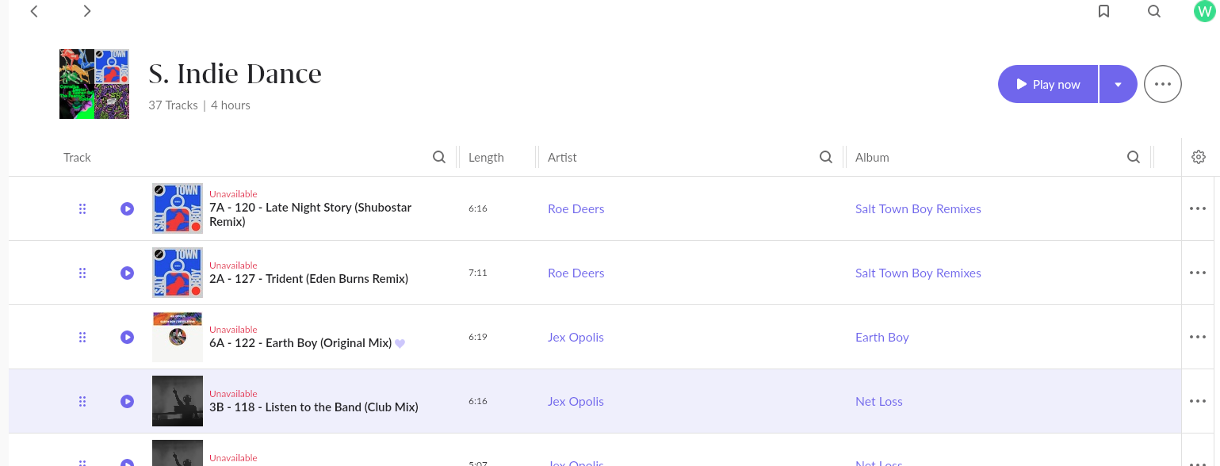Open more options for Listen to the Band

click(1198, 401)
